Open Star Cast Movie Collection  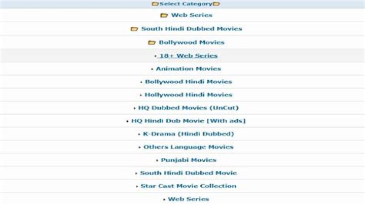tap(188, 186)
